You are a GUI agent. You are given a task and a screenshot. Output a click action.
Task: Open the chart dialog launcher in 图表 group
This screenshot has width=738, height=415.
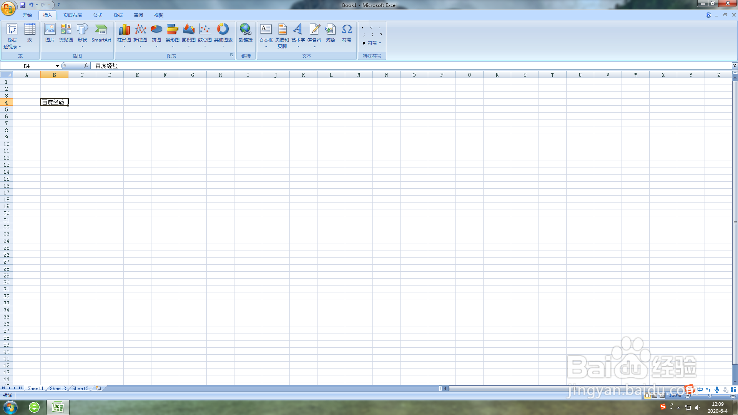click(231, 55)
